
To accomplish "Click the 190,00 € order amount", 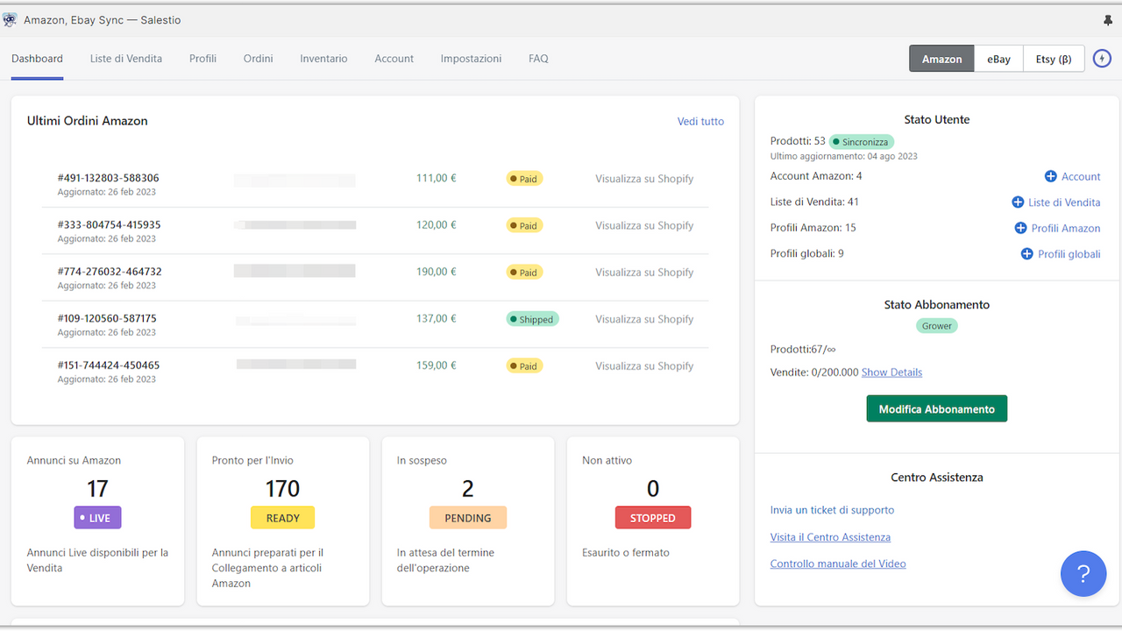I will 436,272.
